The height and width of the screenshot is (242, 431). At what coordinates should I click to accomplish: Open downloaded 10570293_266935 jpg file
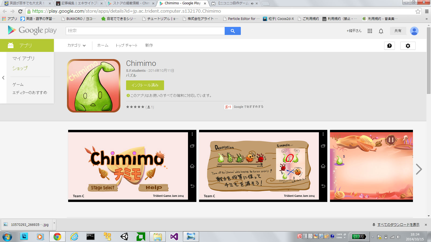pos(27,225)
